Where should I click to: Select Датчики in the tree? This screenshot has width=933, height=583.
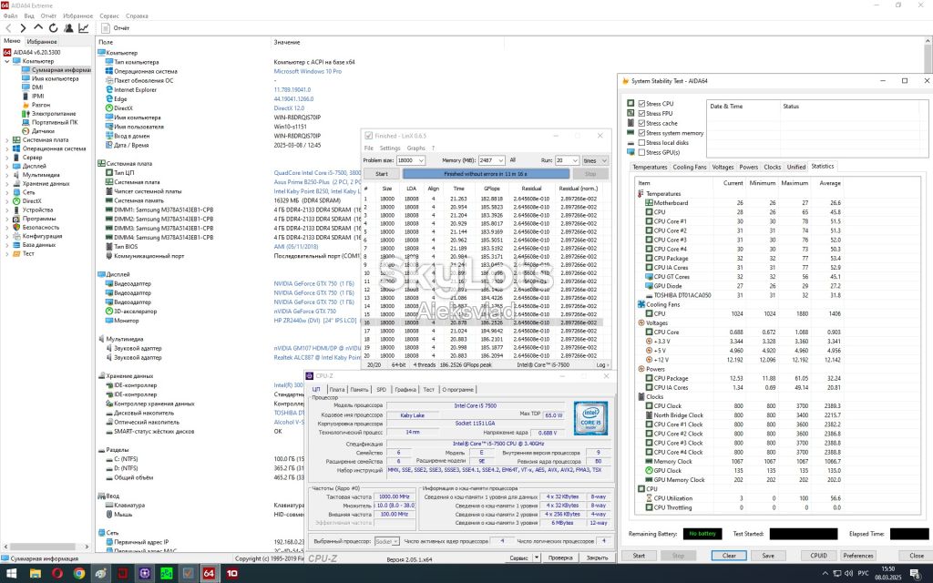(x=43, y=131)
